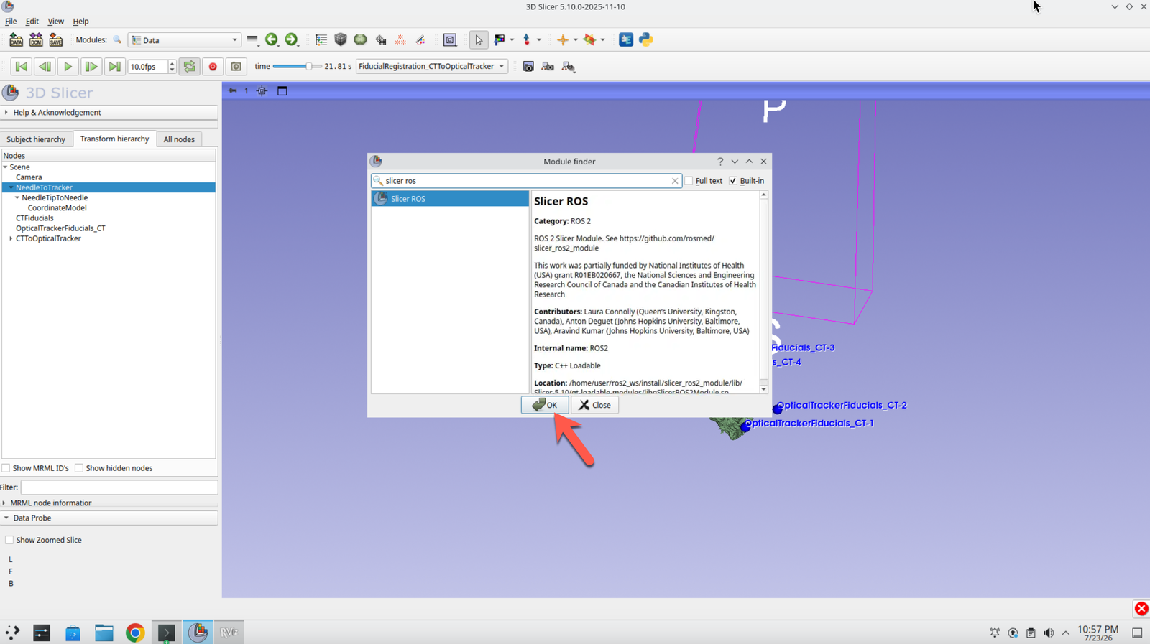Viewport: 1150px width, 644px height.
Task: Open the Python console icon
Action: coord(646,40)
